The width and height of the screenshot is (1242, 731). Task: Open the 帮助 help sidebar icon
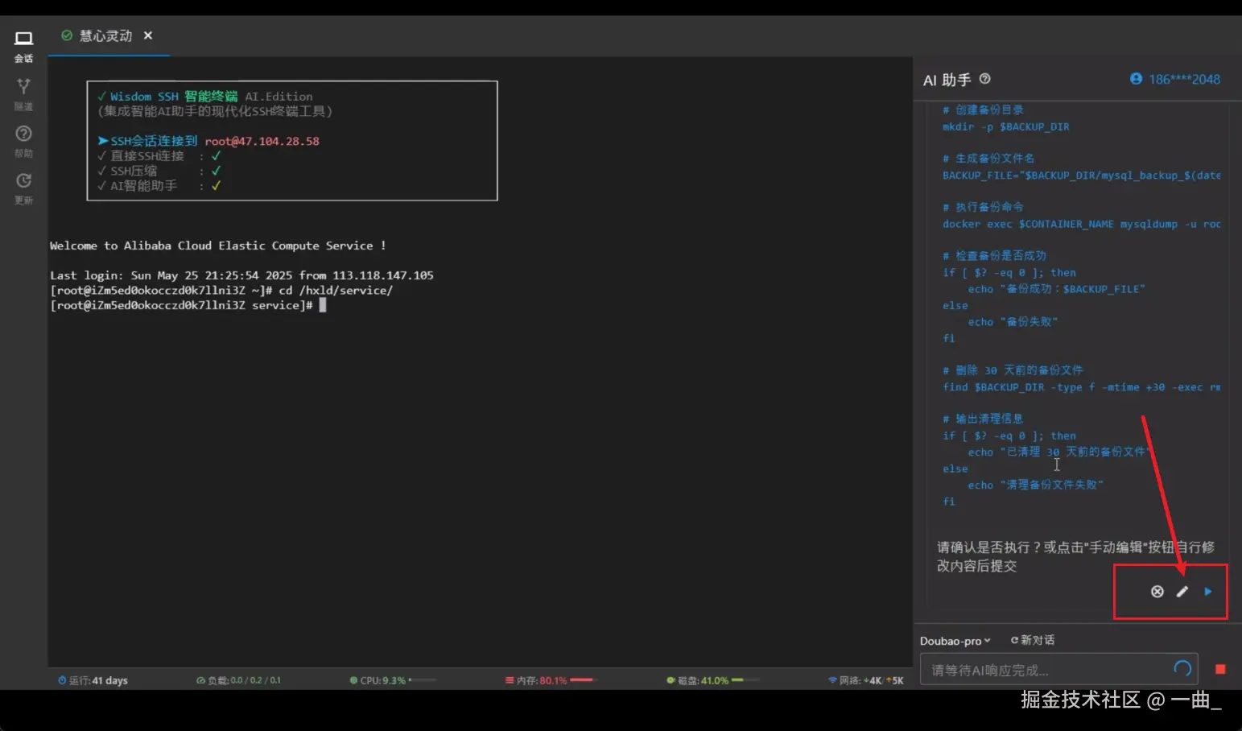pos(23,141)
